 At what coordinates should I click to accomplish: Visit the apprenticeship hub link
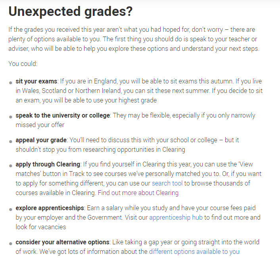[176, 218]
